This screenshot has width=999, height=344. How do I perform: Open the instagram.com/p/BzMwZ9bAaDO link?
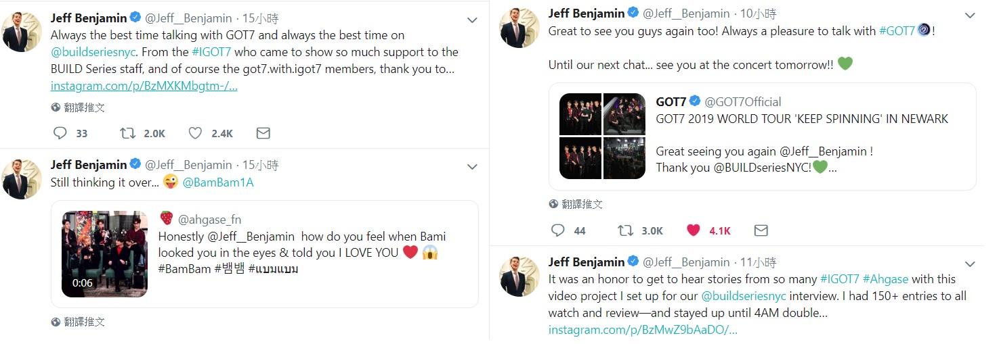click(642, 330)
